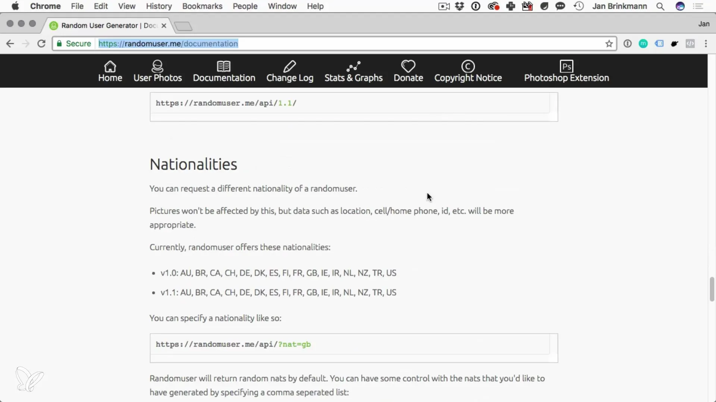Screen dimensions: 716x402
Task: Open Chrome's three-dot menu
Action: tap(706, 44)
